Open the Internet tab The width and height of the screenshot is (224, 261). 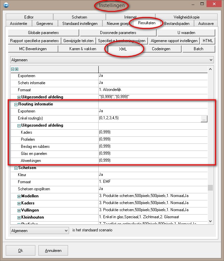pos(130,17)
